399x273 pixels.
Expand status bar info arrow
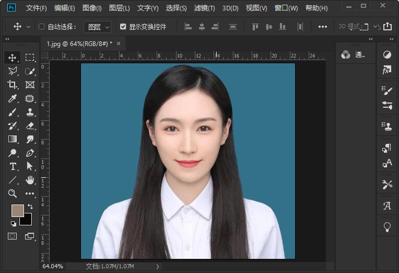tap(158, 267)
